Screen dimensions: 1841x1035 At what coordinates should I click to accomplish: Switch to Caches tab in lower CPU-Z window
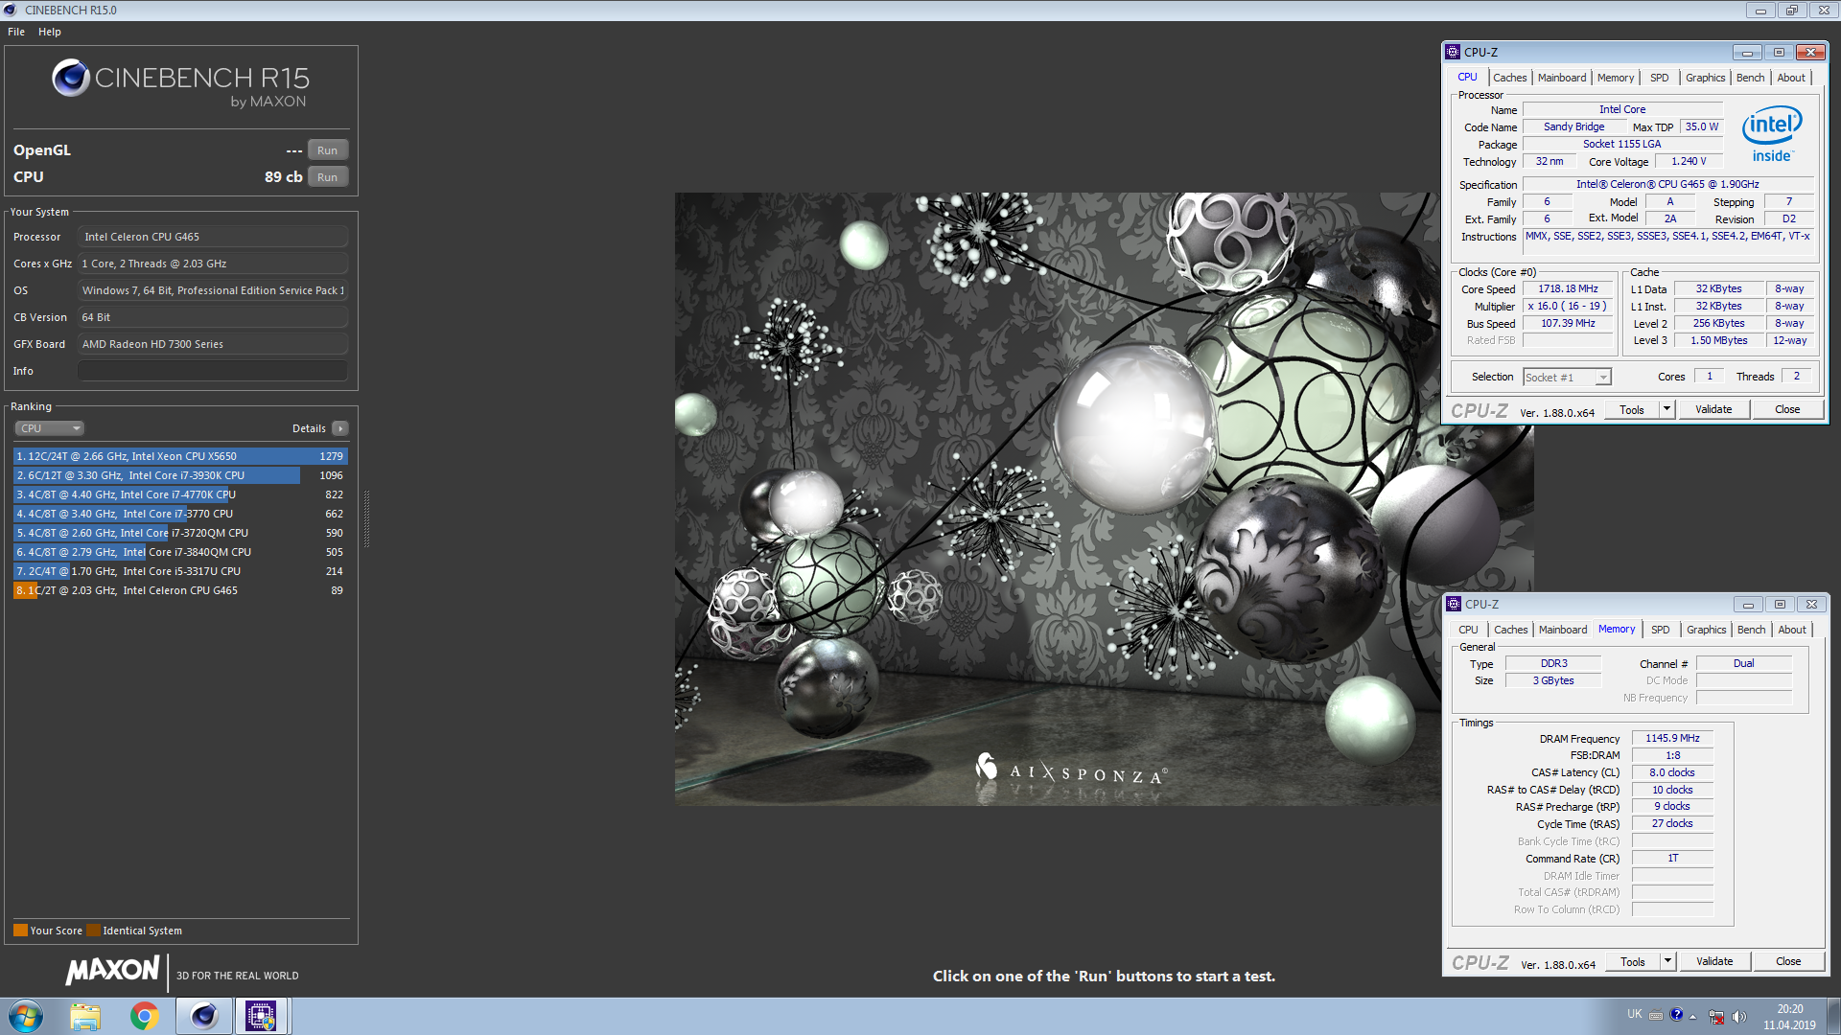coord(1510,630)
